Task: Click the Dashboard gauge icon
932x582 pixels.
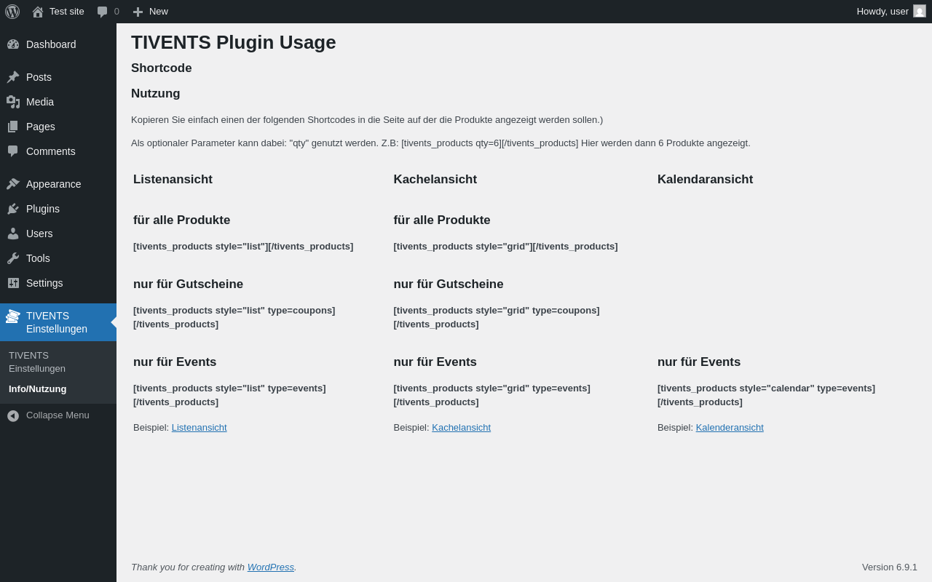Action: click(13, 44)
